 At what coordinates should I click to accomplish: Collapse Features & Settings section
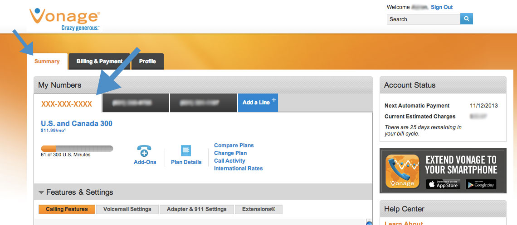41,192
